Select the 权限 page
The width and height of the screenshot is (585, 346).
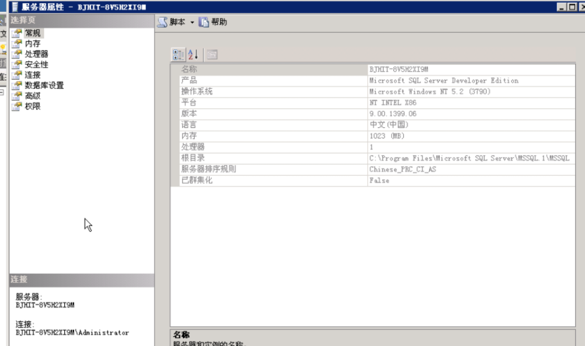[x=32, y=106]
